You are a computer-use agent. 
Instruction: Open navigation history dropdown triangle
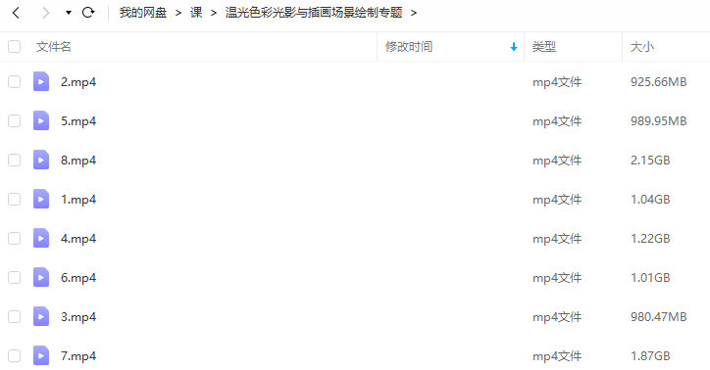pos(69,13)
